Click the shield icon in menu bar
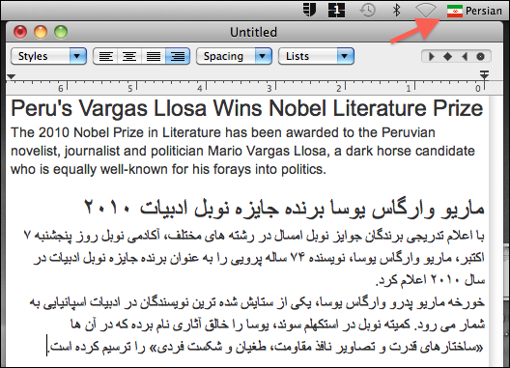The width and height of the screenshot is (510, 368). pos(309,10)
